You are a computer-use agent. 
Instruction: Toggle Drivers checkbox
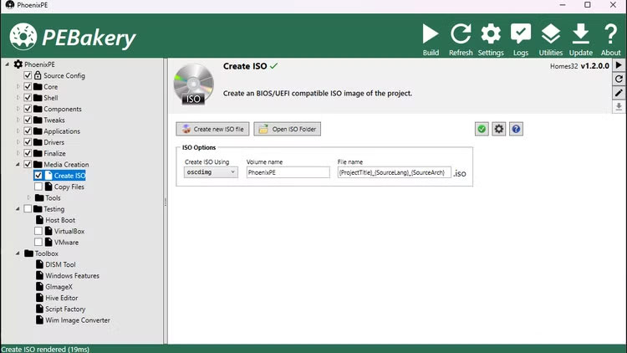(x=28, y=142)
